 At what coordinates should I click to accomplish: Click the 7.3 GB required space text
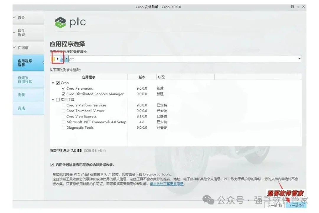(x=76, y=151)
